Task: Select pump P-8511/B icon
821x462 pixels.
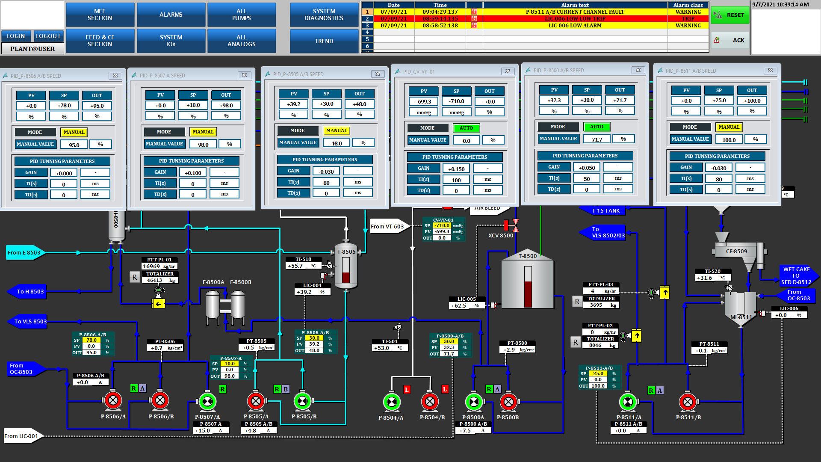Action: coord(688,402)
